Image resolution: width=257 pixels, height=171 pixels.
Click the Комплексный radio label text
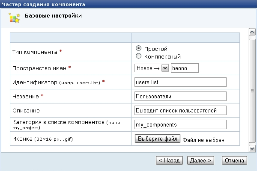coord(162,56)
